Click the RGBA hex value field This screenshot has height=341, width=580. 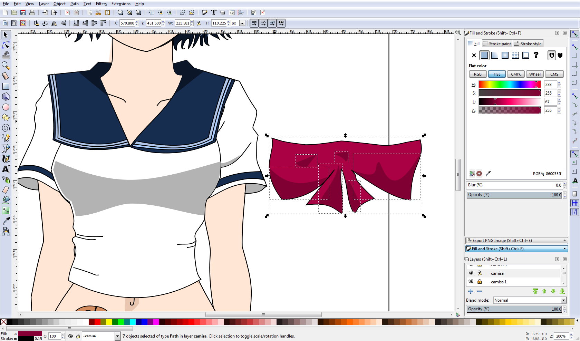[554, 174]
